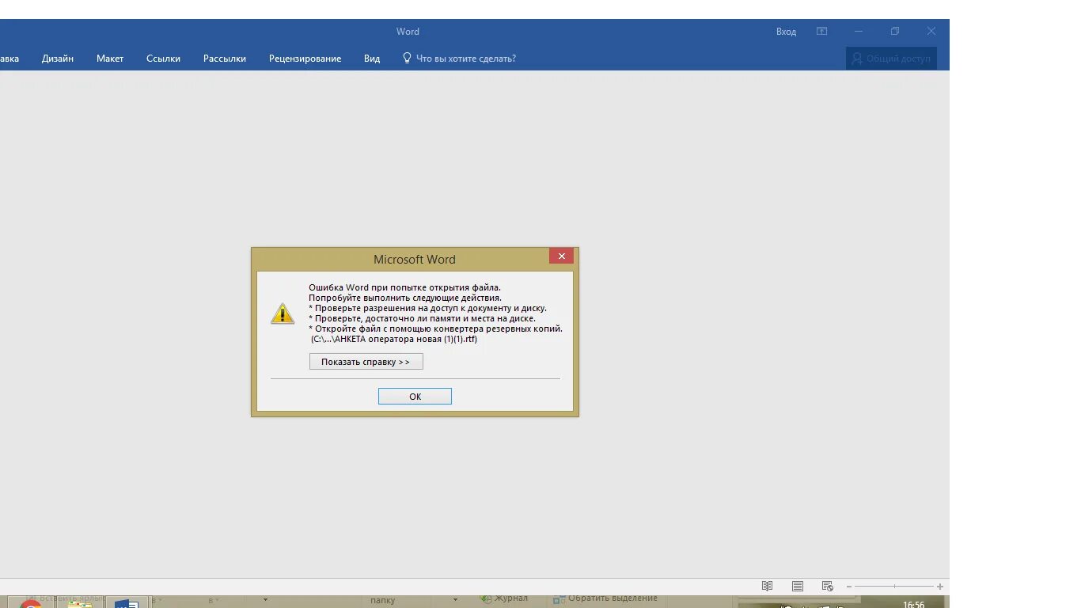Click the zoom in plus button

click(940, 587)
